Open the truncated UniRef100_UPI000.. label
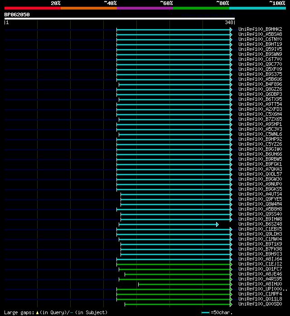The width and height of the screenshot is (290, 316). coord(263,289)
